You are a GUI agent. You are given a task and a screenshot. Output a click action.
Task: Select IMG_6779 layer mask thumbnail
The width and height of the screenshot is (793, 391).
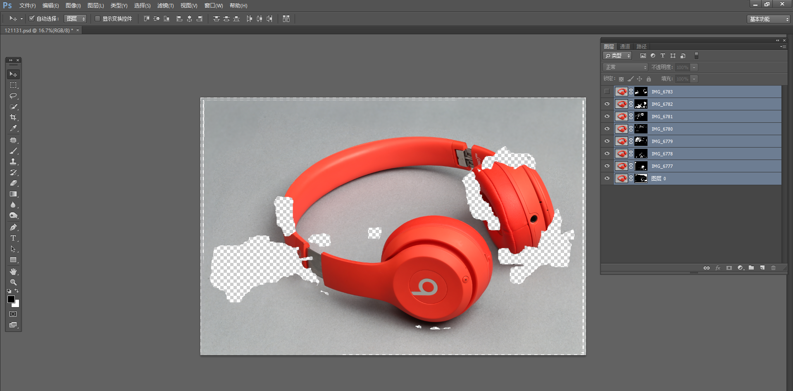pos(641,141)
